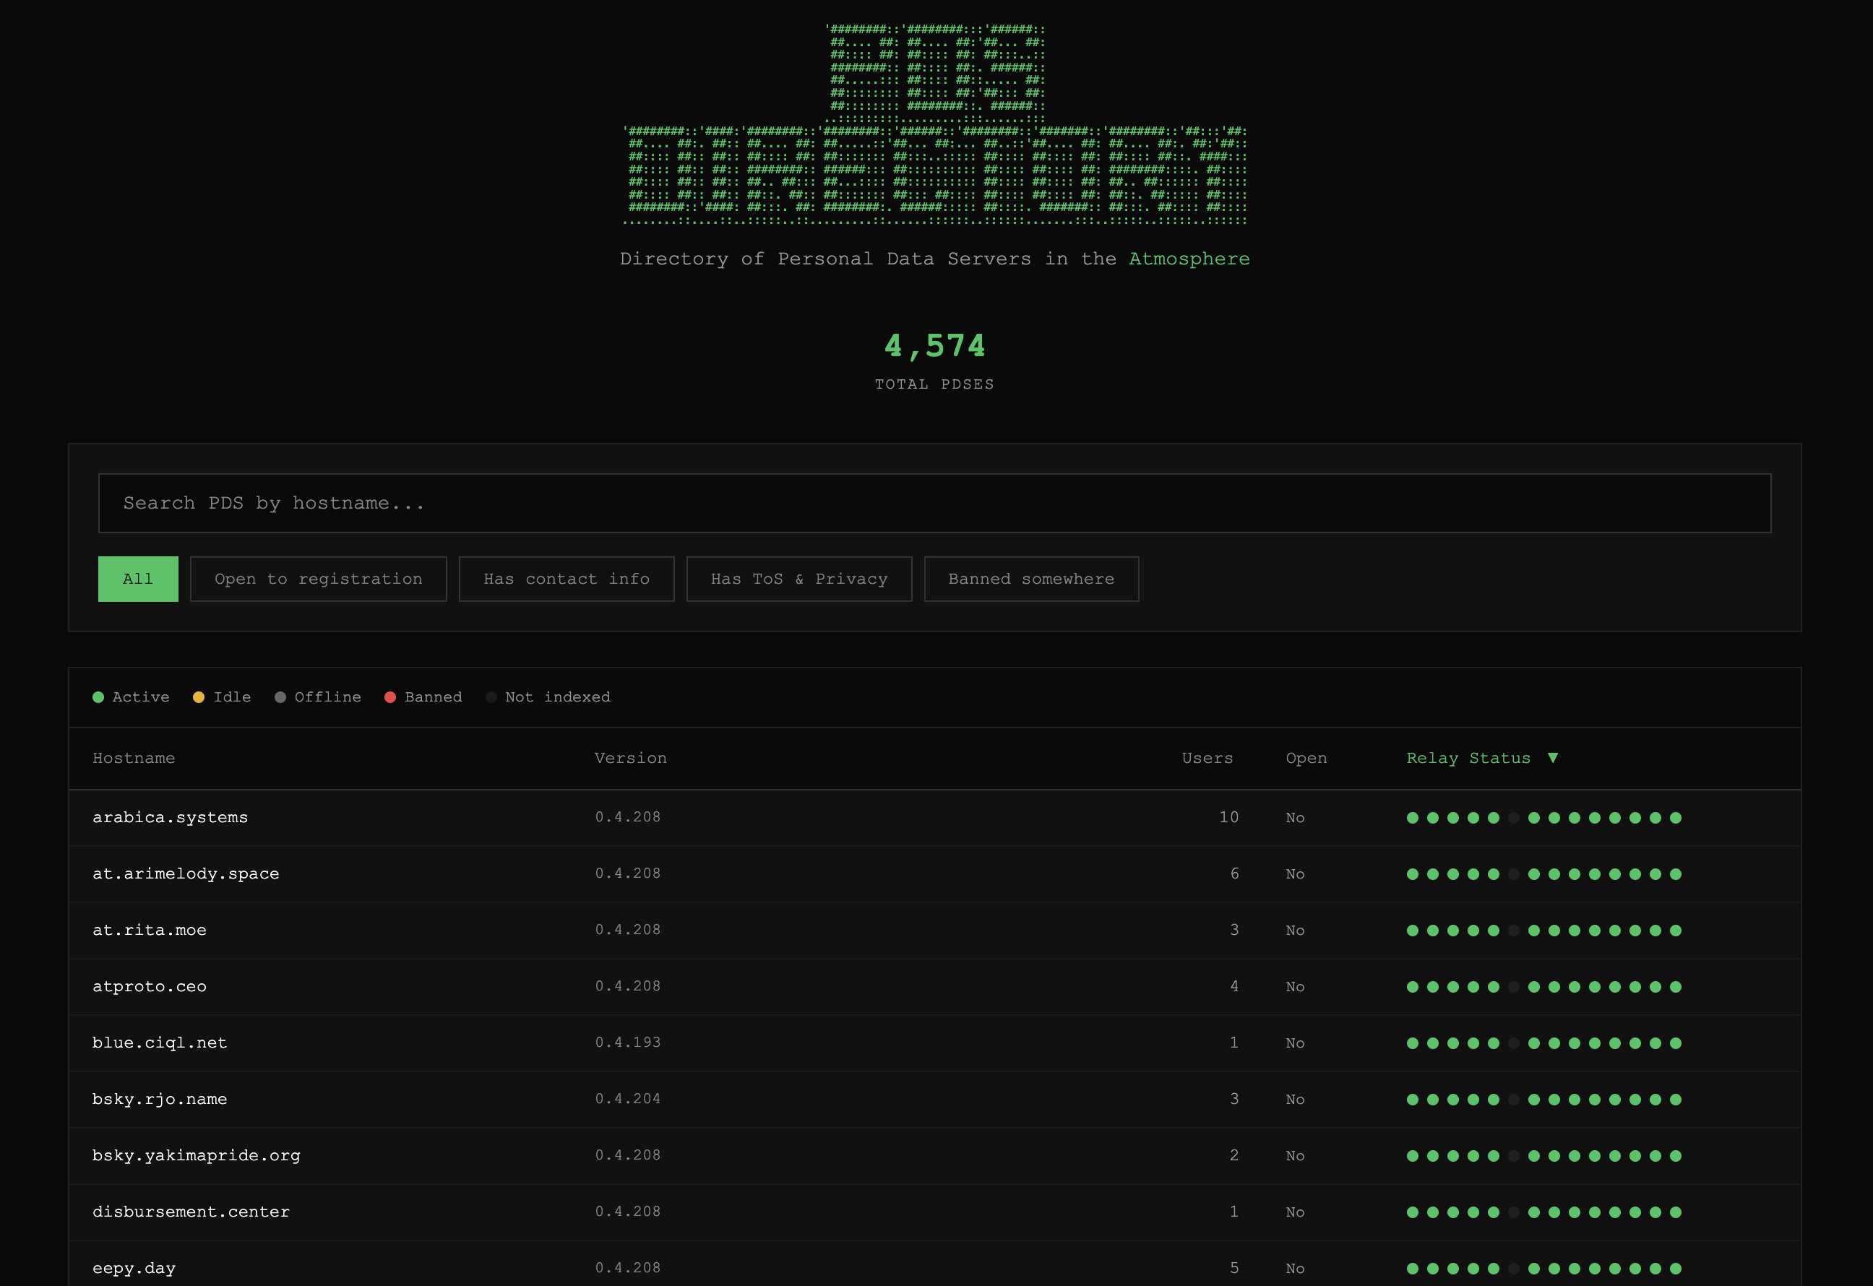
Task: Sort by Version column header
Action: coord(630,758)
